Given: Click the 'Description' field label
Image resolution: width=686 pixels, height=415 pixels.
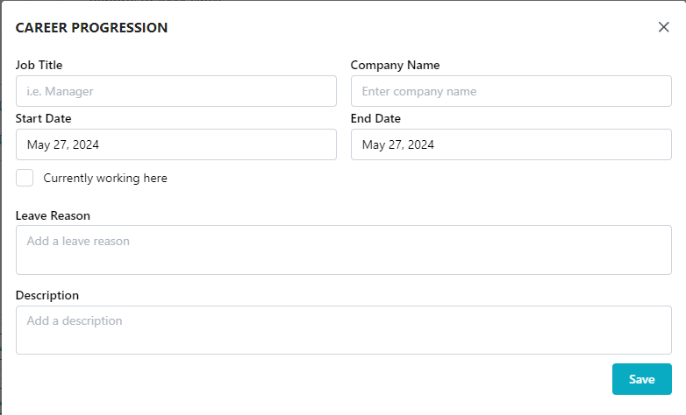Looking at the screenshot, I should point(47,295).
